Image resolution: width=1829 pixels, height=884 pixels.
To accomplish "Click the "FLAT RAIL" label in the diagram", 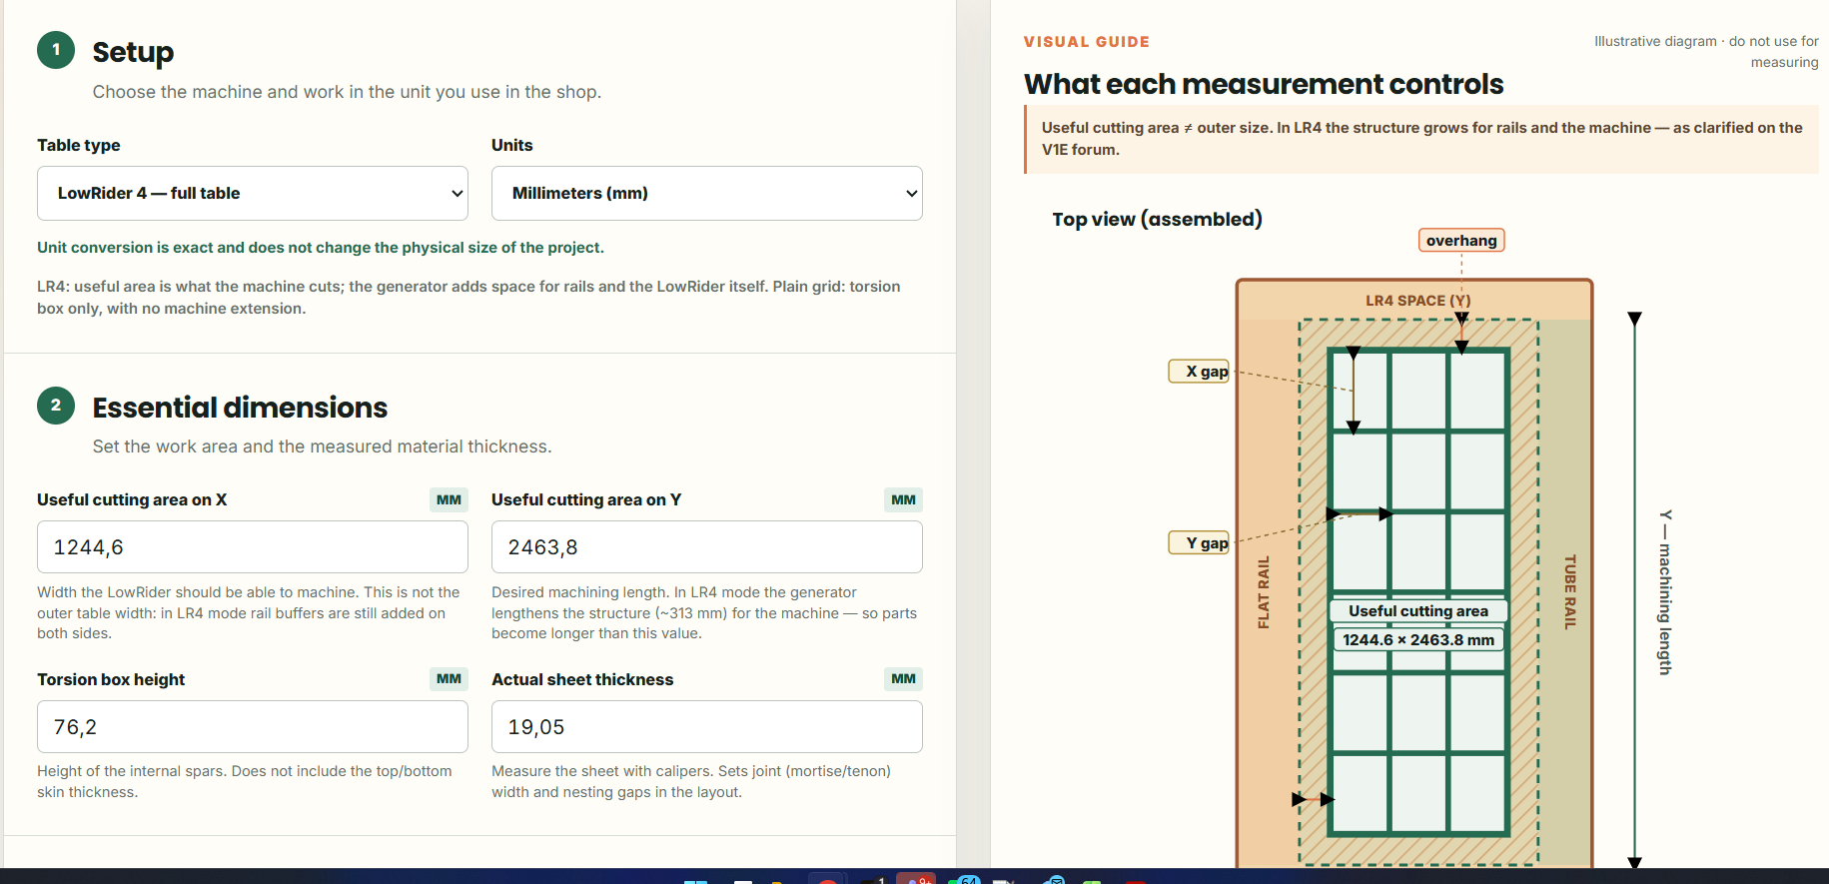I will (x=1264, y=592).
